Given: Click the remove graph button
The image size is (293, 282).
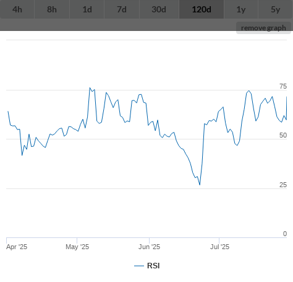Looking at the screenshot, I should pyautogui.click(x=263, y=28).
